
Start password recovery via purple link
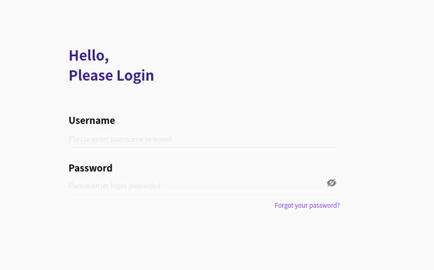click(x=307, y=205)
